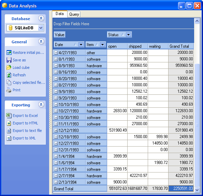Select the 422210.97 shipped cell
Image resolution: width=203 pixels, height=196 pixels.
[137, 176]
